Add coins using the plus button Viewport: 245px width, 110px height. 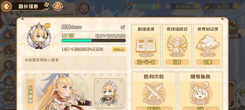coord(197,6)
